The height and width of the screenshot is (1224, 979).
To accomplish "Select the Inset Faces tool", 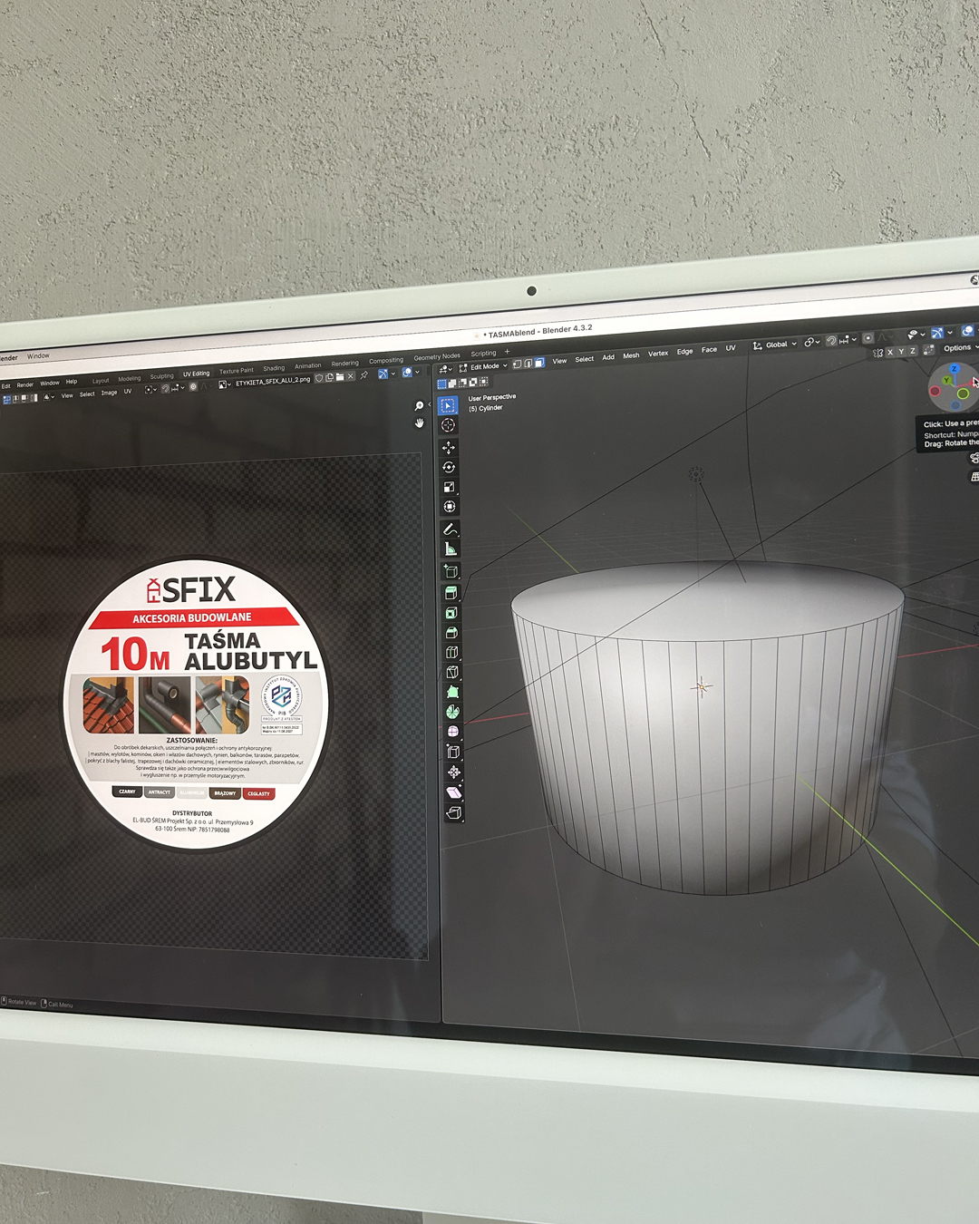I will [451, 613].
